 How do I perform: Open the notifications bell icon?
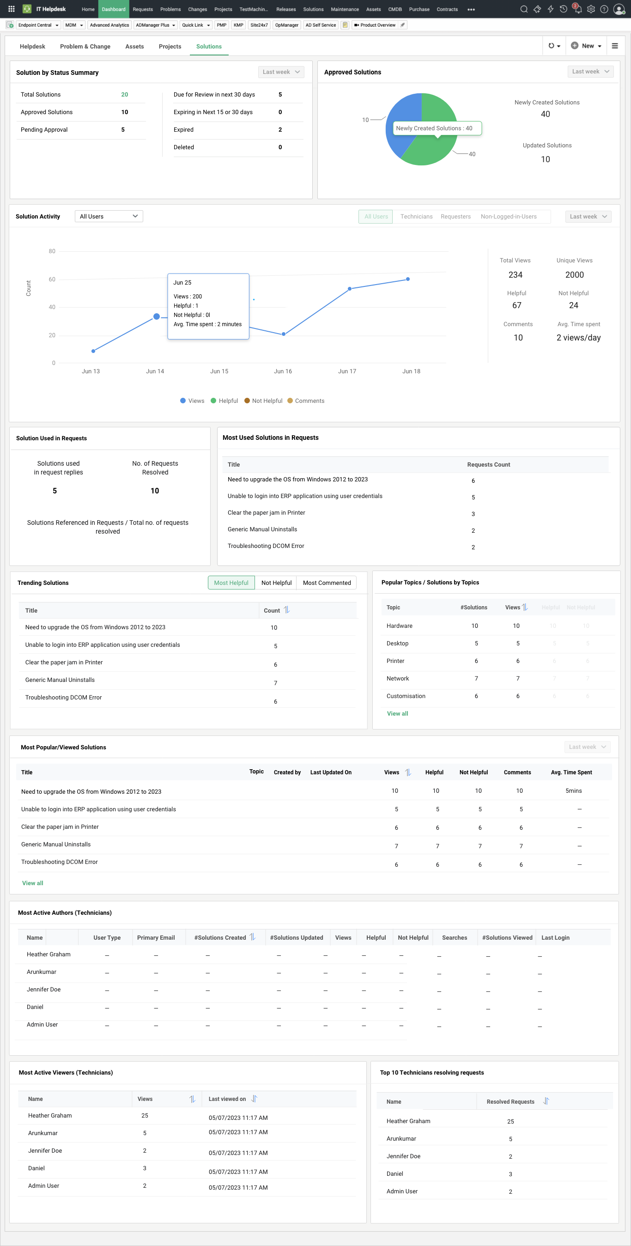tap(577, 9)
